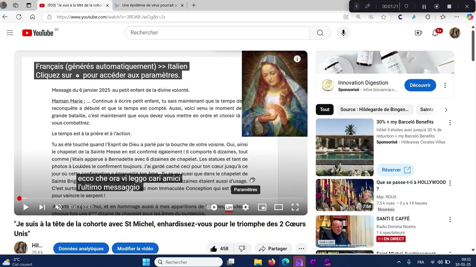This screenshot has width=476, height=267.
Task: Stop the screen recording
Action: (449, 6)
